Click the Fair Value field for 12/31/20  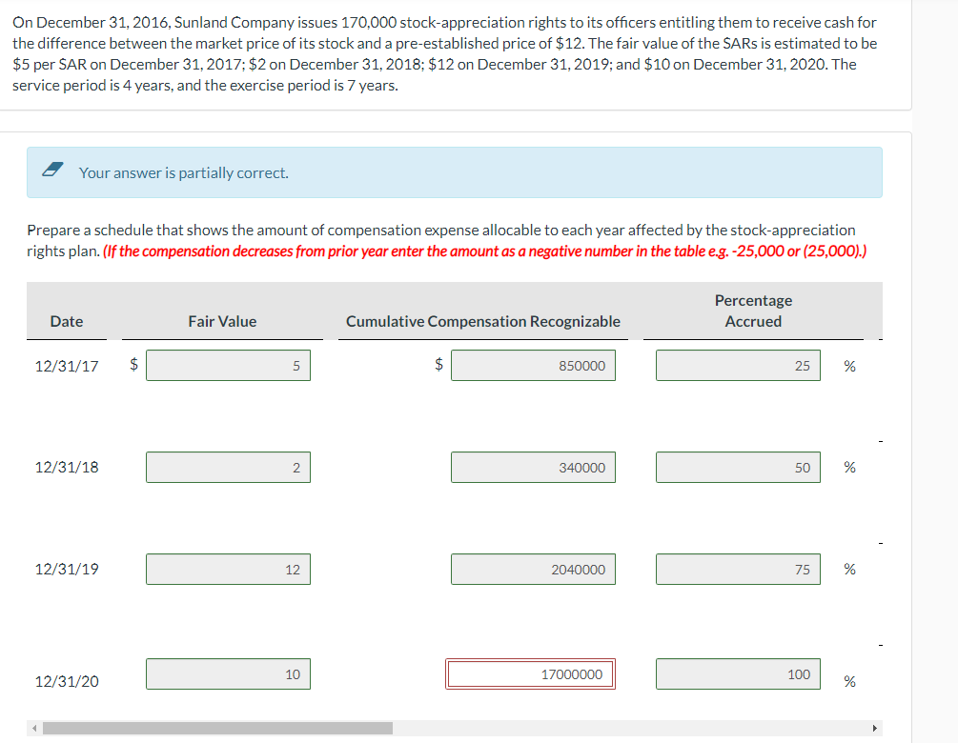[228, 674]
